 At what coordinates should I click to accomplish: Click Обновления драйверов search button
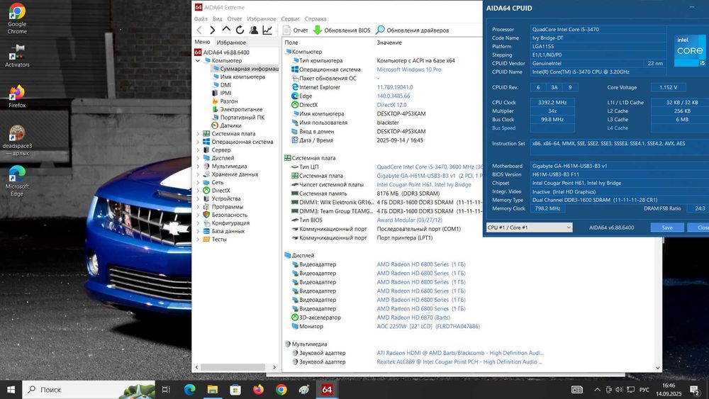pyautogui.click(x=412, y=30)
